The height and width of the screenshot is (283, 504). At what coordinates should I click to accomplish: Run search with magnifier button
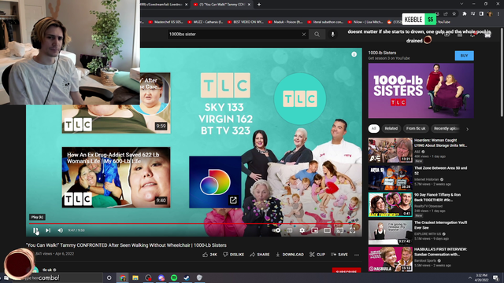tap(317, 35)
